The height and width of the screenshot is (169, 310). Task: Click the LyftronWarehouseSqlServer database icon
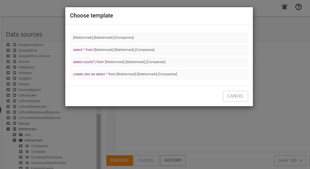(x=14, y=118)
